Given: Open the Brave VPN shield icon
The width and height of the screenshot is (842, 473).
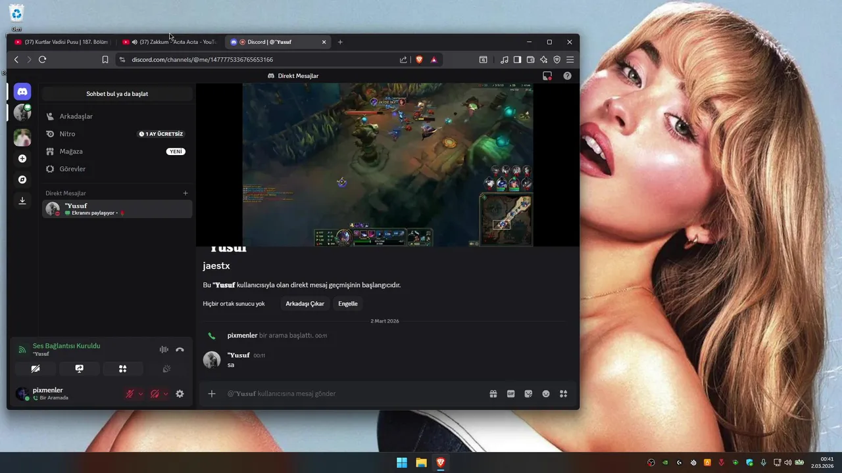Looking at the screenshot, I should pos(557,59).
